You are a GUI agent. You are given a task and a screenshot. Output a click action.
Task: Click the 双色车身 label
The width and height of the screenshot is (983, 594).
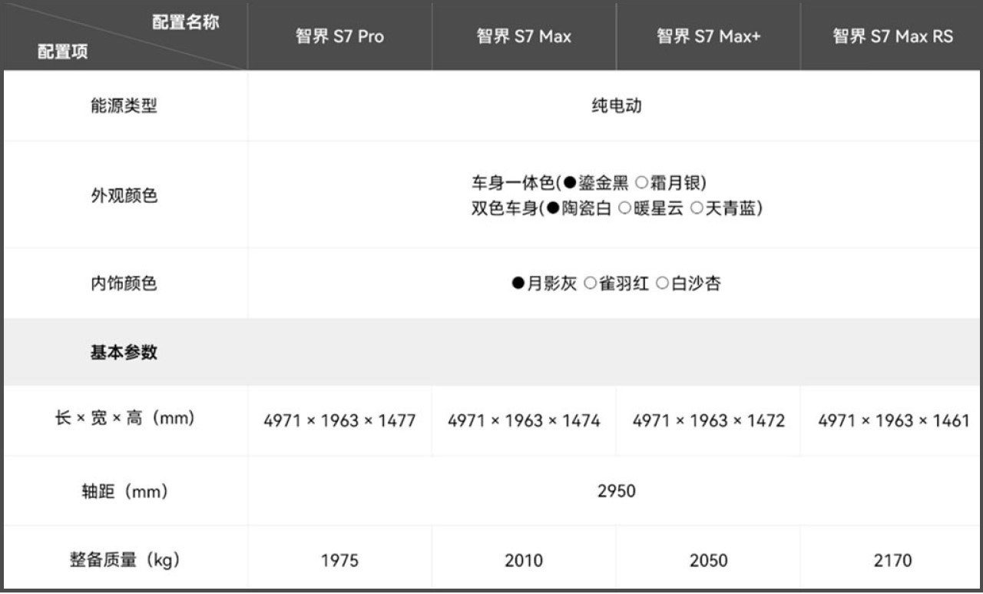pyautogui.click(x=504, y=208)
